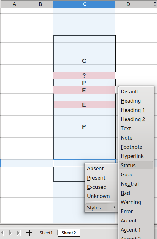Screen dimensions: 157x239
Task: Choose Present from the context menu
Action: tap(101, 178)
